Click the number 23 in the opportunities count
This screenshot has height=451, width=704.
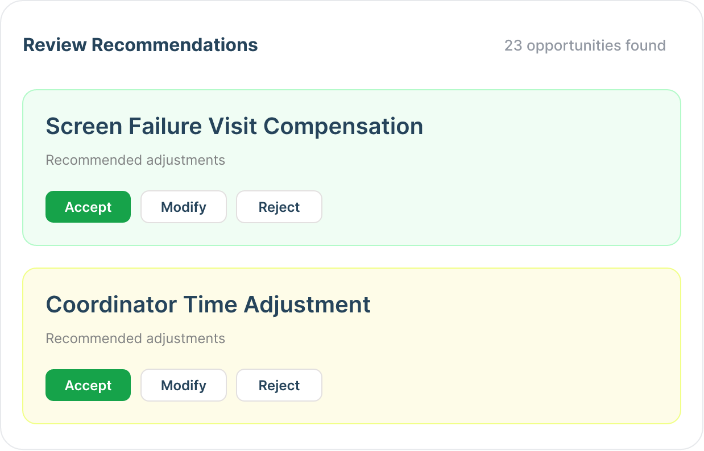[x=513, y=45]
